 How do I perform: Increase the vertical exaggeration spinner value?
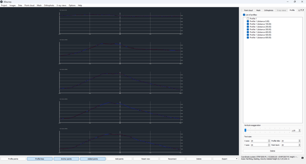coord(299,130)
